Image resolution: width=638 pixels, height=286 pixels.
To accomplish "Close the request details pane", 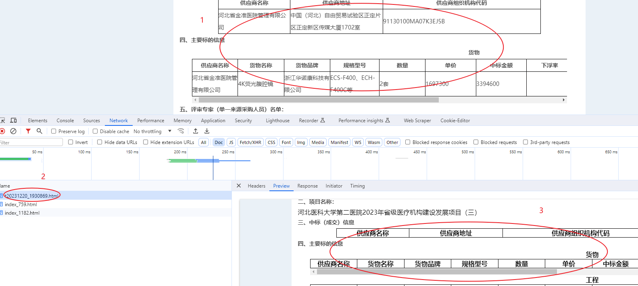I will coord(239,186).
